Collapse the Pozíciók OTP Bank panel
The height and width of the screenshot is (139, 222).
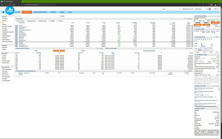(218, 29)
